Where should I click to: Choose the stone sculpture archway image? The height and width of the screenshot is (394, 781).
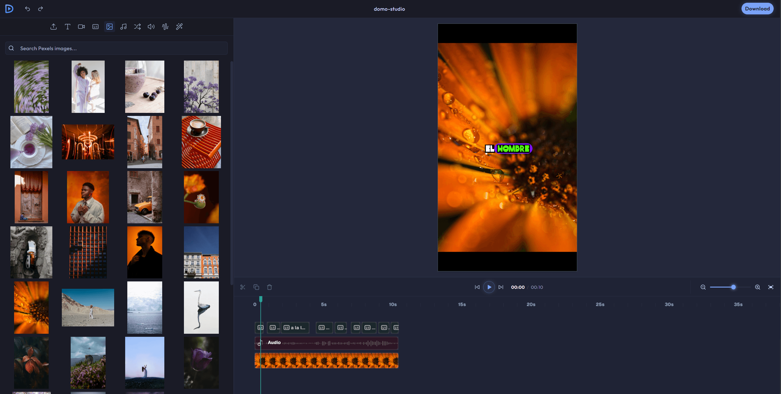pos(31,252)
